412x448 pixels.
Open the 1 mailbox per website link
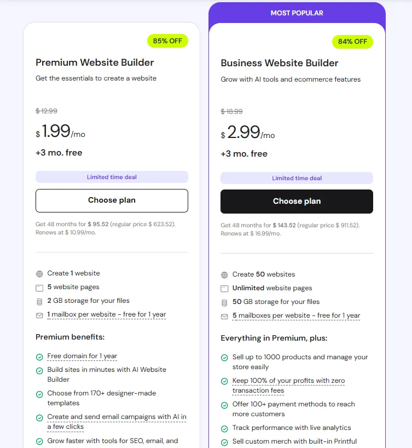tap(106, 315)
